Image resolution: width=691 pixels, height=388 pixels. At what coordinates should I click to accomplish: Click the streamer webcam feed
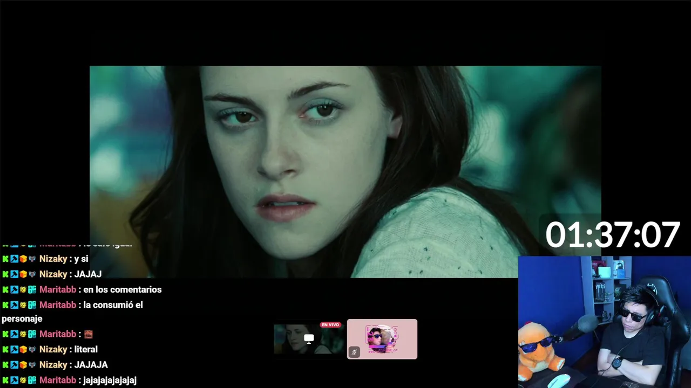point(605,322)
